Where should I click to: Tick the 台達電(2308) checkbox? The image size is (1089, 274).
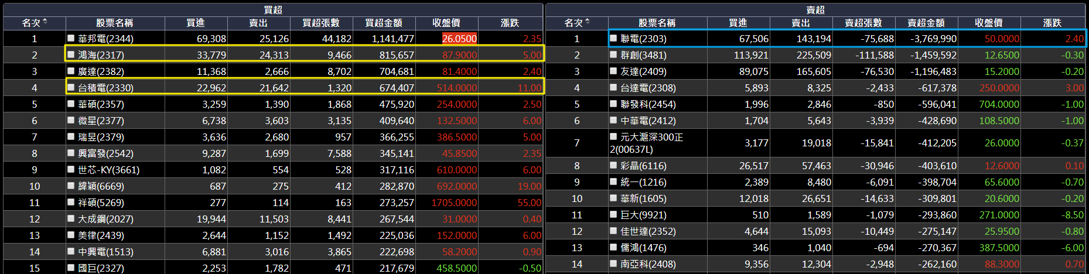point(613,87)
